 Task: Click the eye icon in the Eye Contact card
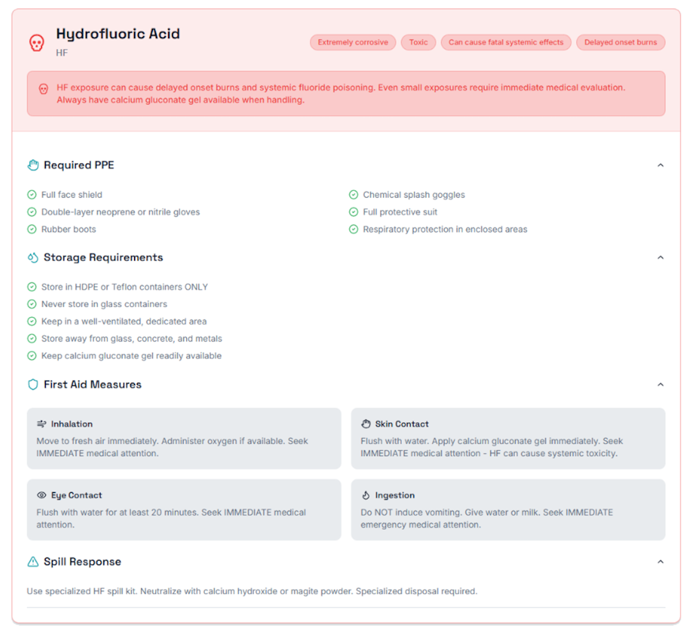coord(41,495)
